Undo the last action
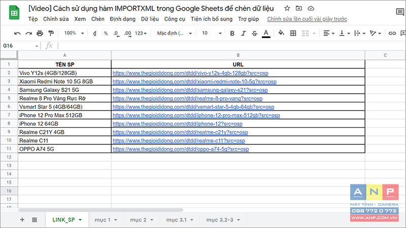This screenshot has height=228, width=406. pyautogui.click(x=17, y=33)
